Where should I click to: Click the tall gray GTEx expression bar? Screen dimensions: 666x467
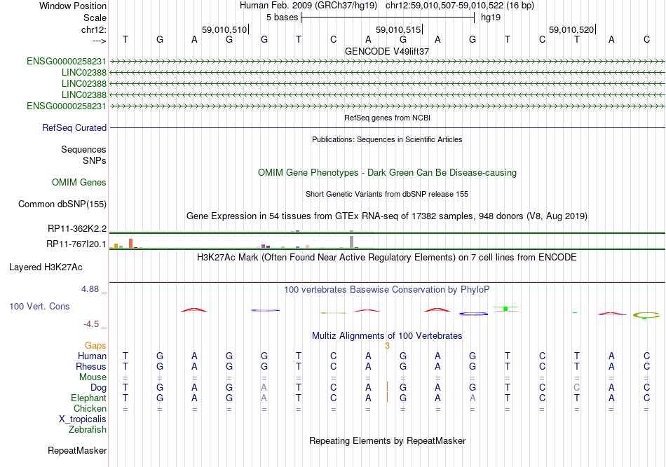(x=352, y=242)
